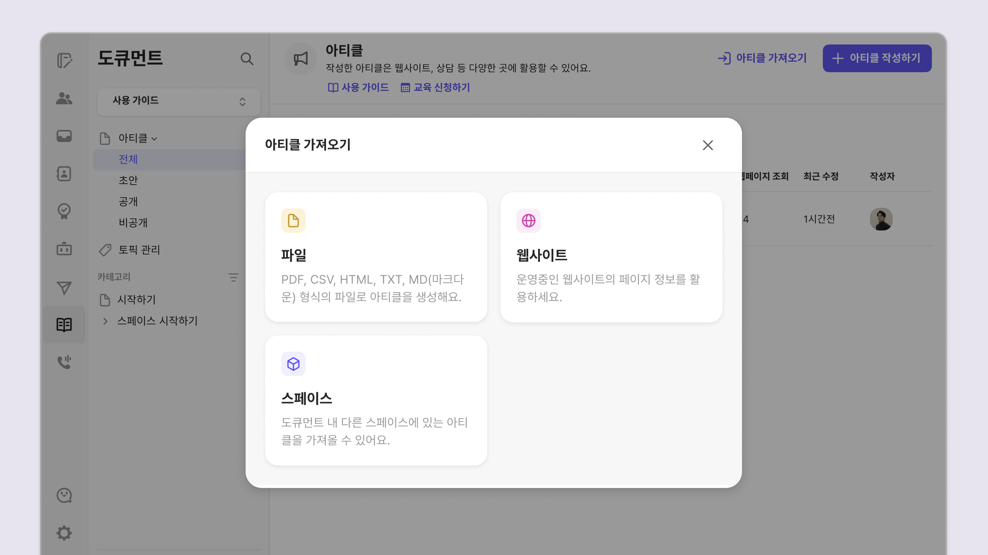
Task: Click the phone call icon in sidebar
Action: tap(64, 362)
